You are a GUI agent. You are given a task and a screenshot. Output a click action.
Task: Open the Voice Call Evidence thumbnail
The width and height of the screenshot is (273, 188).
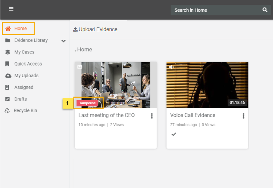coord(207,85)
